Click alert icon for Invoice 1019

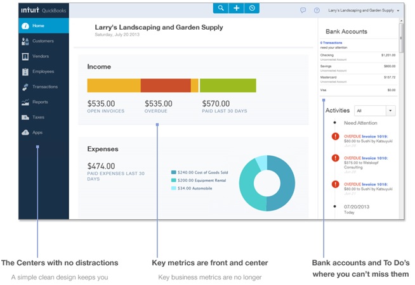[335, 136]
